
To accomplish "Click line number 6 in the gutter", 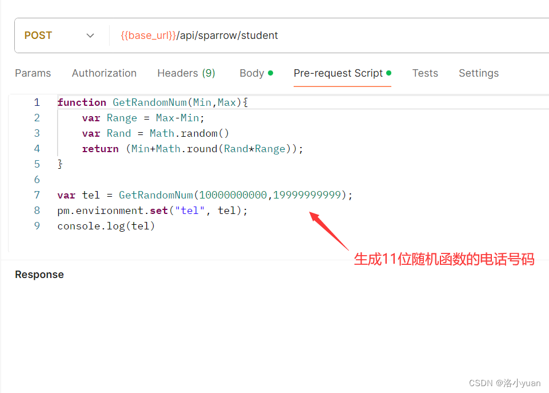I will point(37,180).
